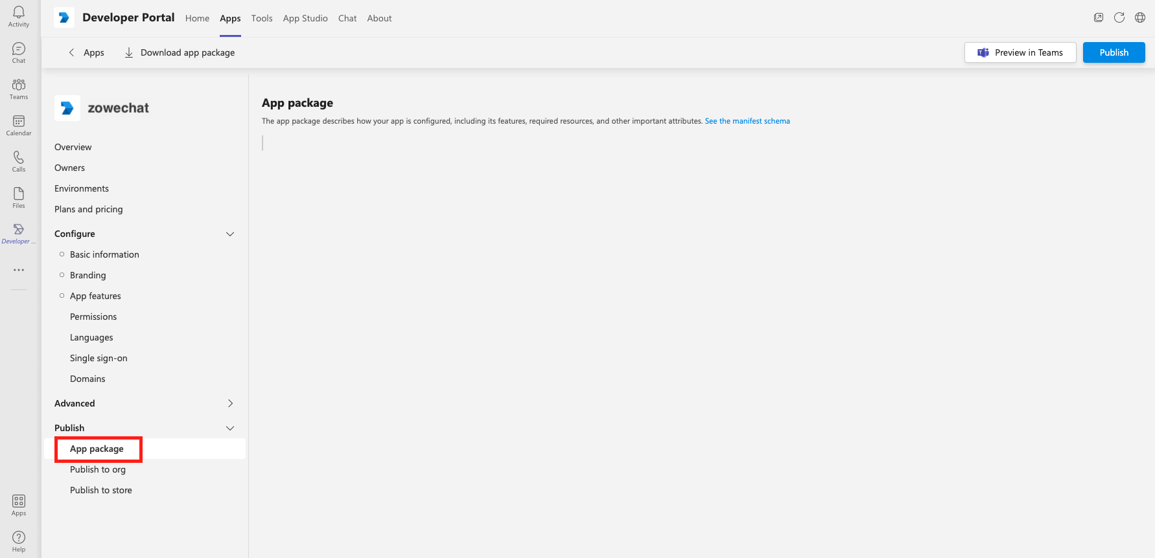1155x558 pixels.
Task: Open Chat in the left rail
Action: coord(19,52)
